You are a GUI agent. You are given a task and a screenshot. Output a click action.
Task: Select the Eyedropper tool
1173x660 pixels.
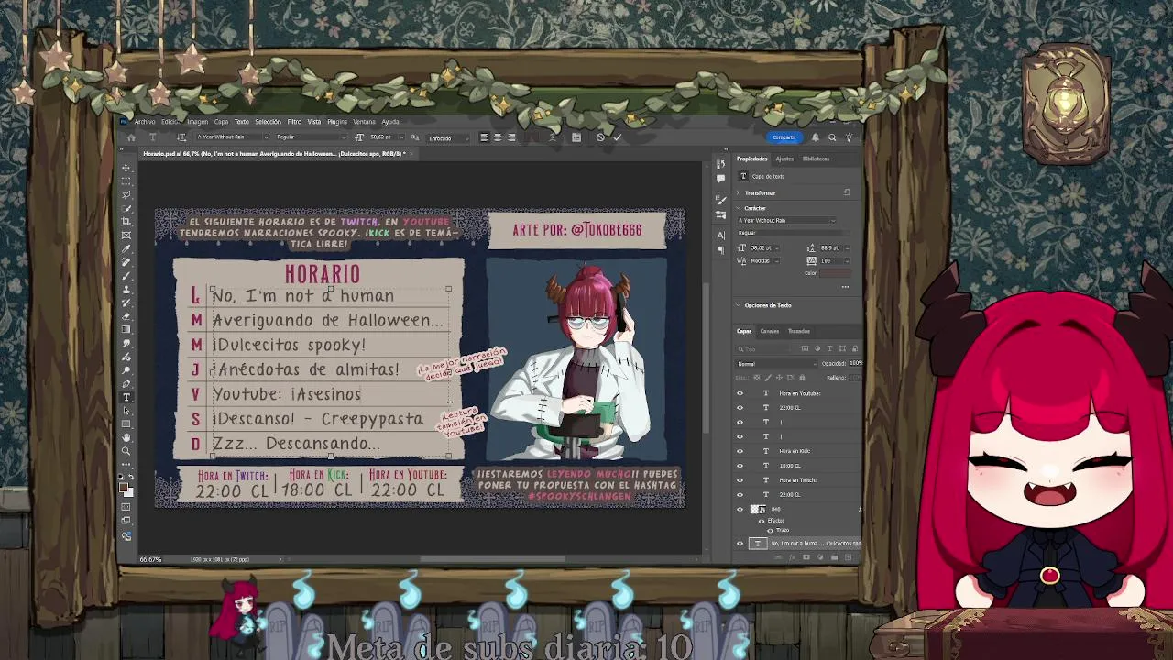coord(126,247)
